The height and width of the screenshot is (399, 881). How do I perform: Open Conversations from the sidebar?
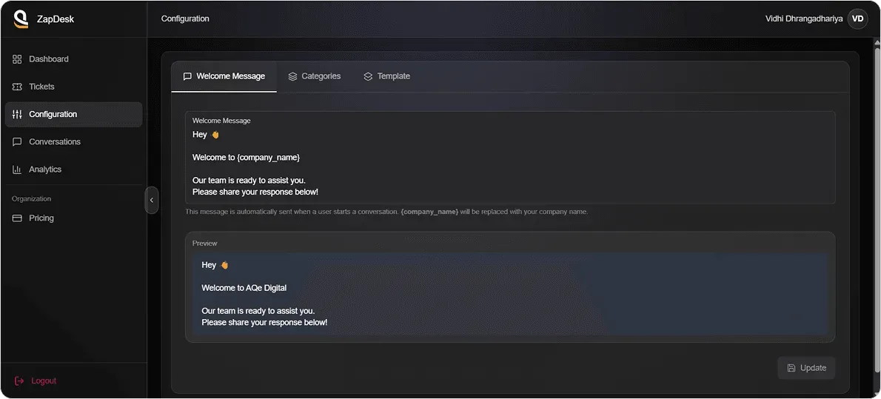point(73,141)
